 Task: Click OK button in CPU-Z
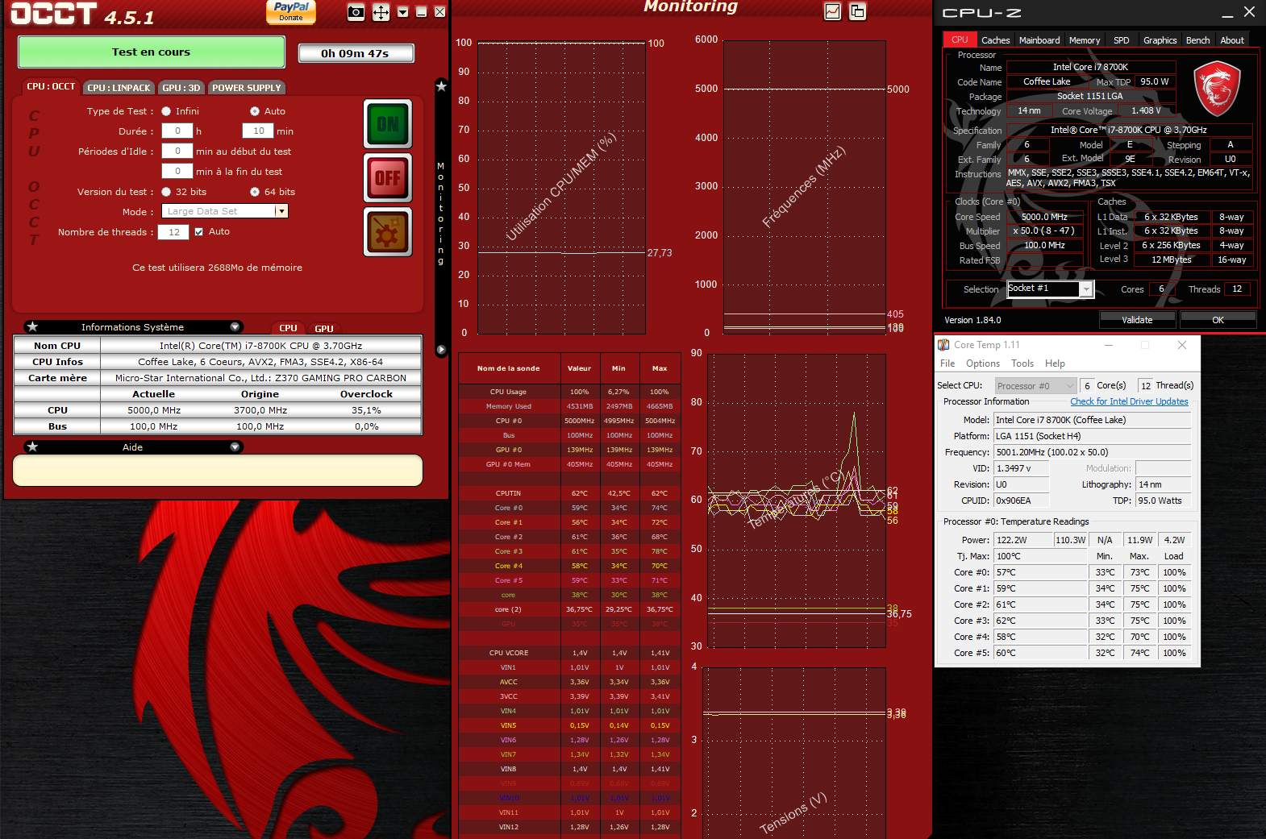tap(1218, 320)
